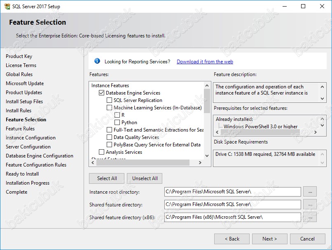Click the Unselect All button
332x250 pixels.
pos(145,178)
